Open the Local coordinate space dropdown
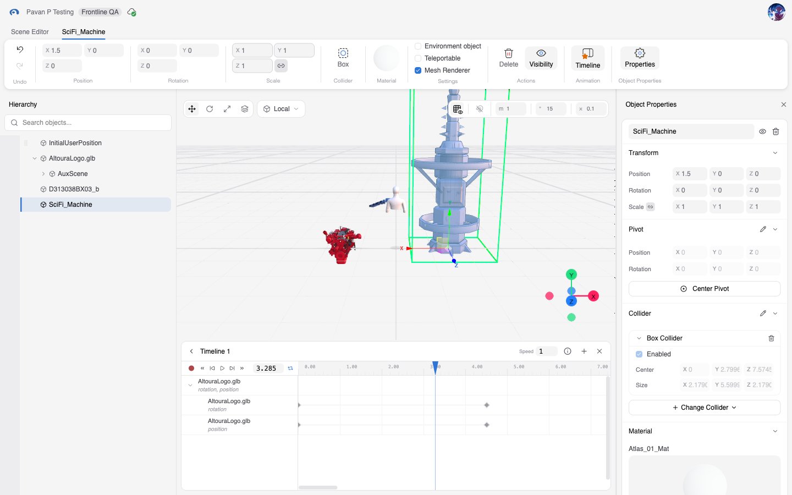The width and height of the screenshot is (792, 495). [281, 109]
